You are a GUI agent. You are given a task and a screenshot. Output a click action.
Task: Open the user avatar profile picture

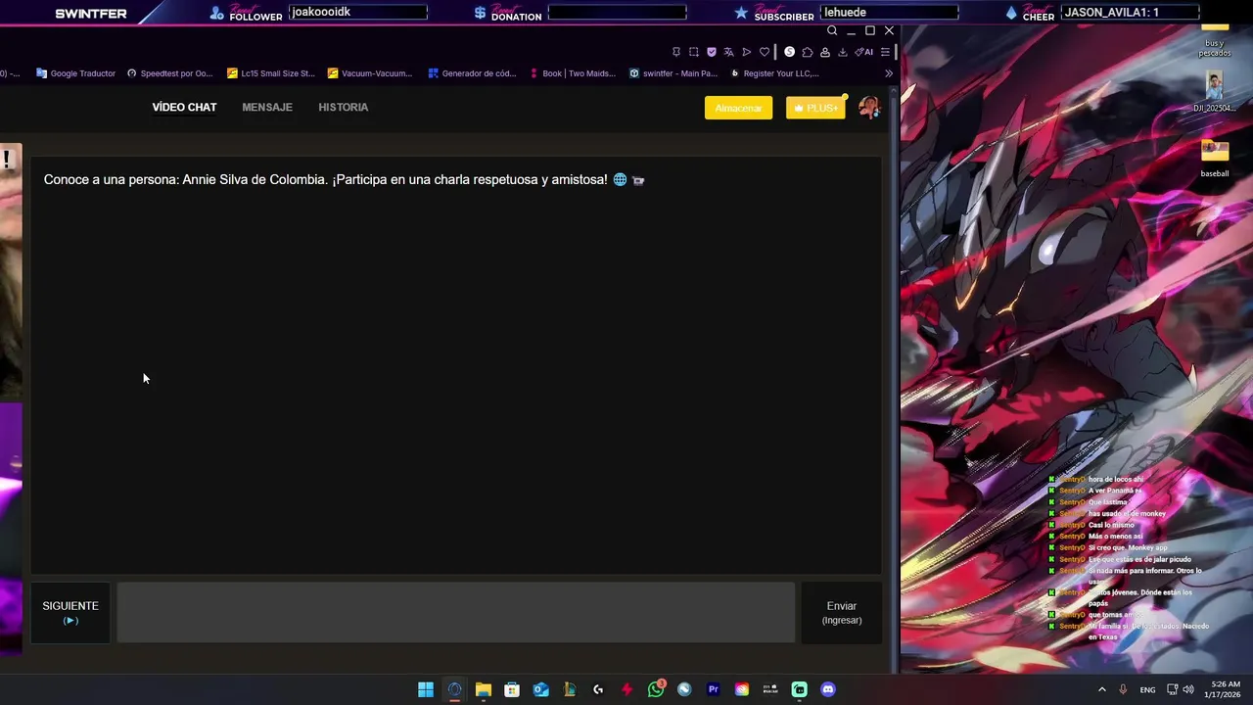868,108
